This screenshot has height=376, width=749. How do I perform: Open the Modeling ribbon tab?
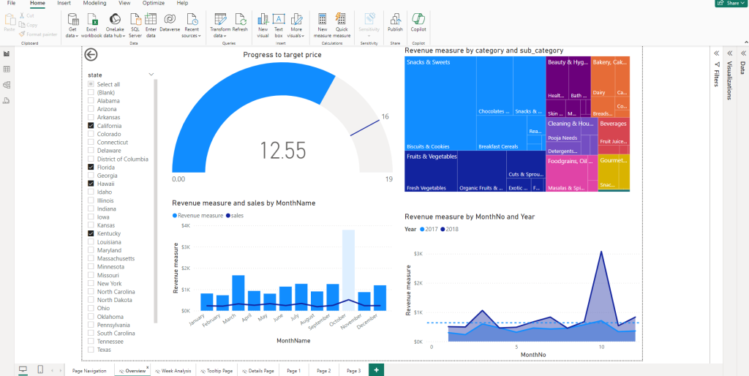point(94,4)
